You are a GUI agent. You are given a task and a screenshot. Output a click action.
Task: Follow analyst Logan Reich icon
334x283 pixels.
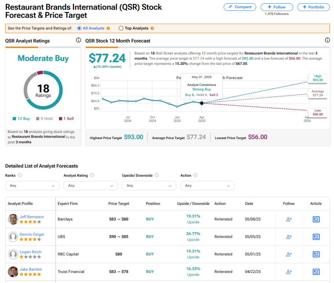pos(289,254)
